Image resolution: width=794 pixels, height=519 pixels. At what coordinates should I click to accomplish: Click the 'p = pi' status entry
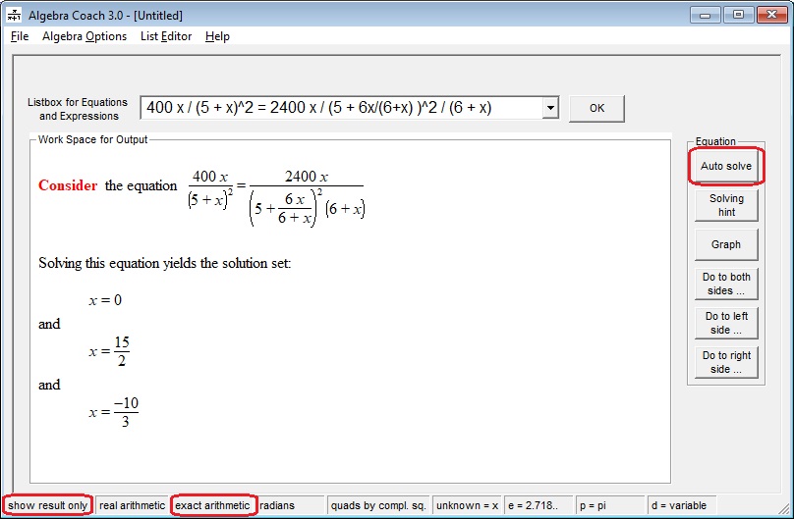click(x=610, y=505)
